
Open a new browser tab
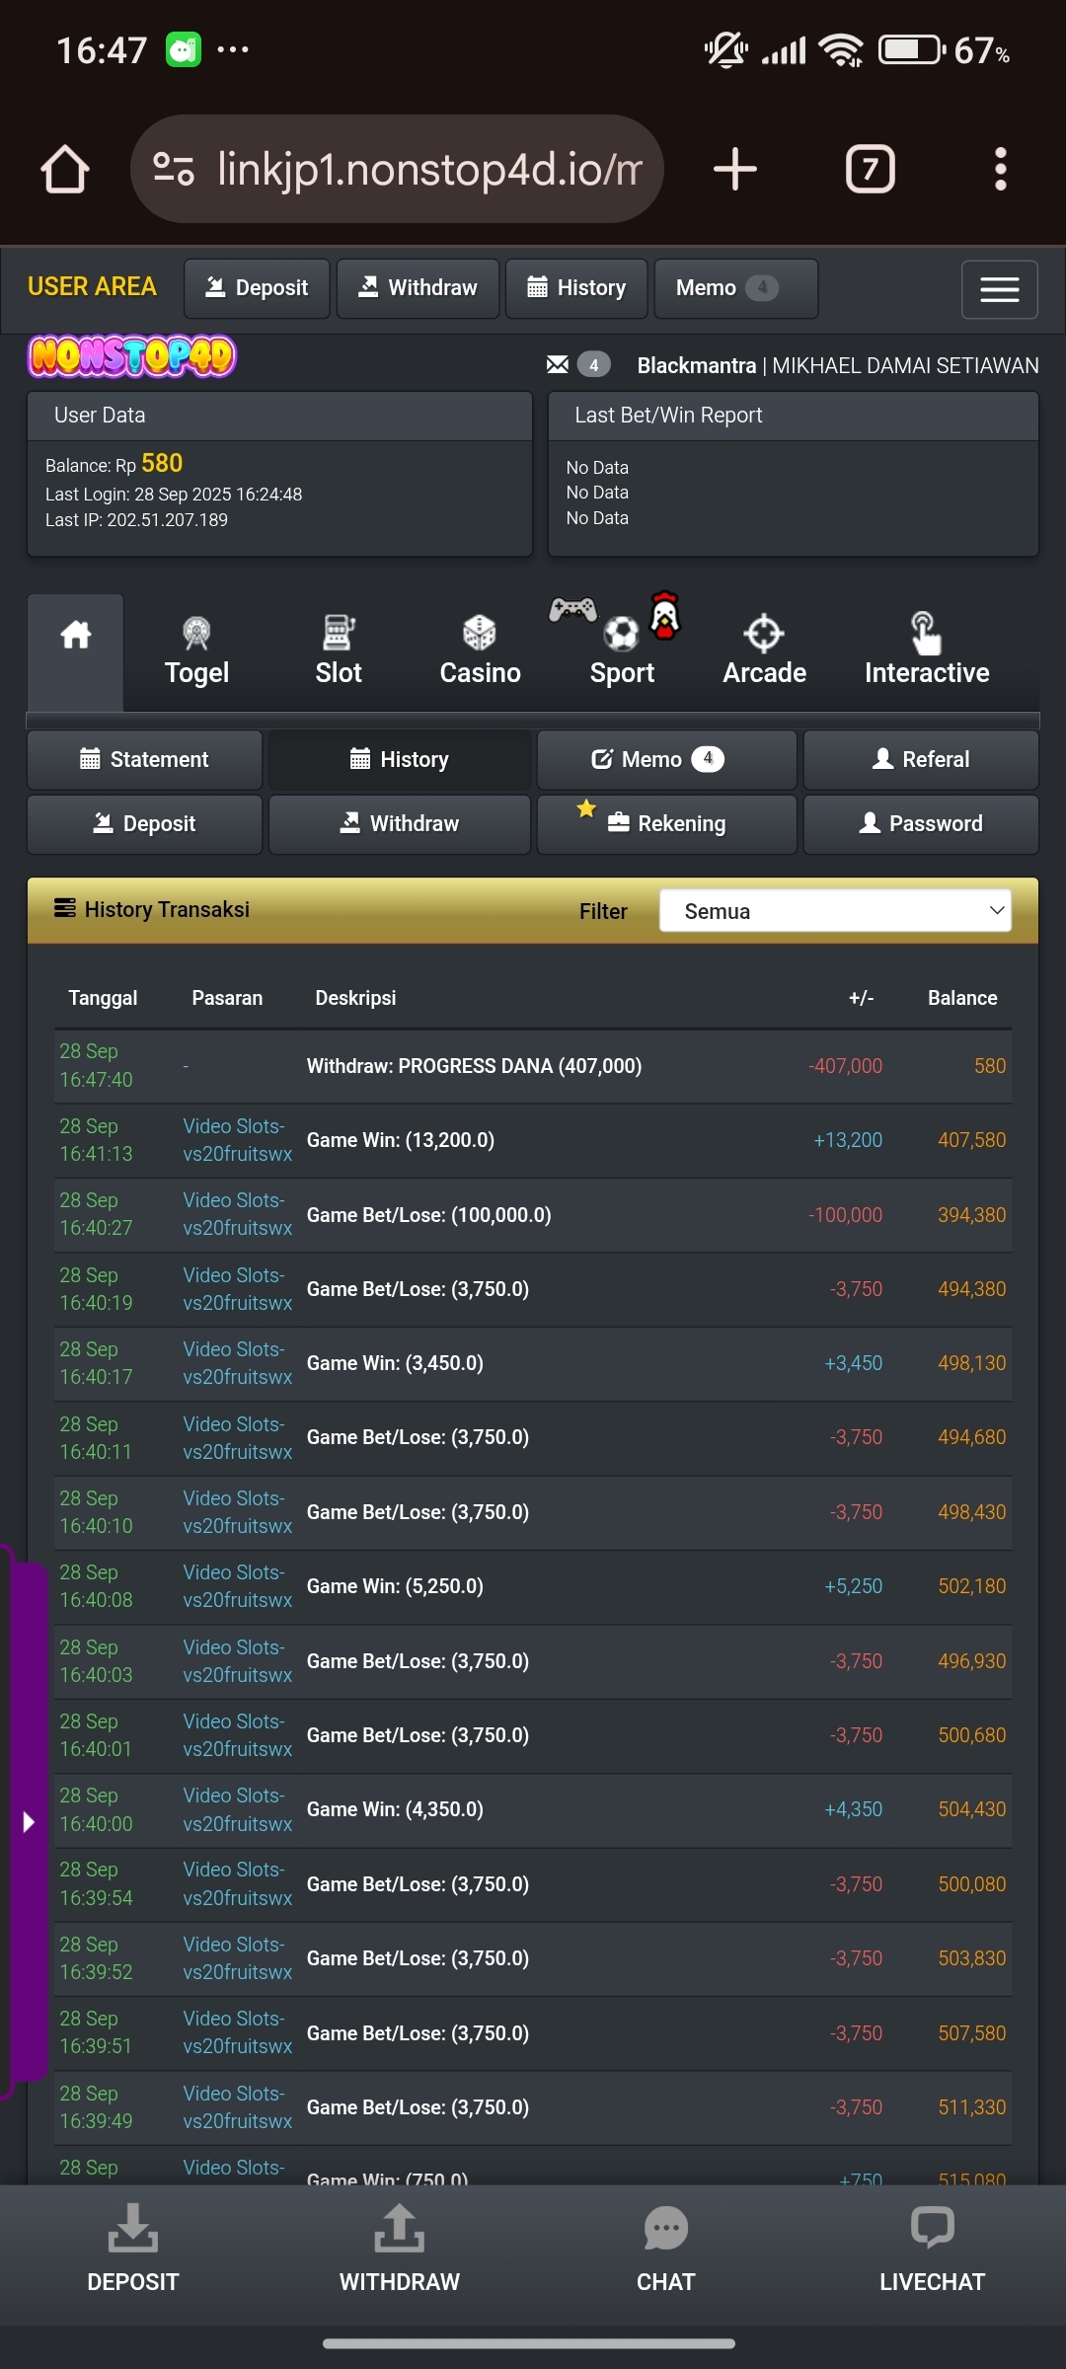click(735, 170)
